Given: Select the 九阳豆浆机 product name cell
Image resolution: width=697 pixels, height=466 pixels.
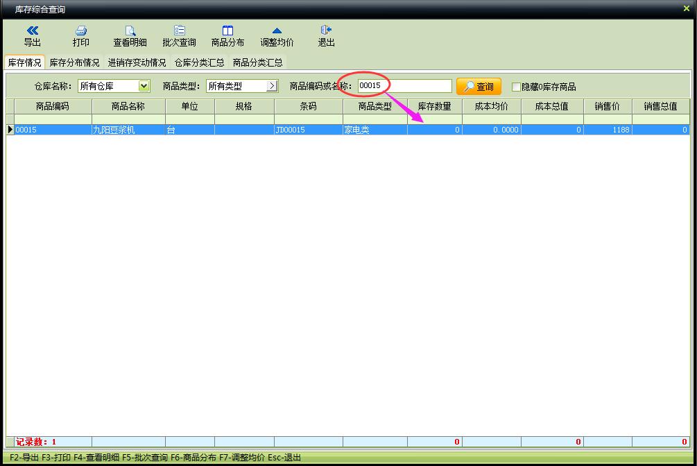Looking at the screenshot, I should [x=128, y=130].
